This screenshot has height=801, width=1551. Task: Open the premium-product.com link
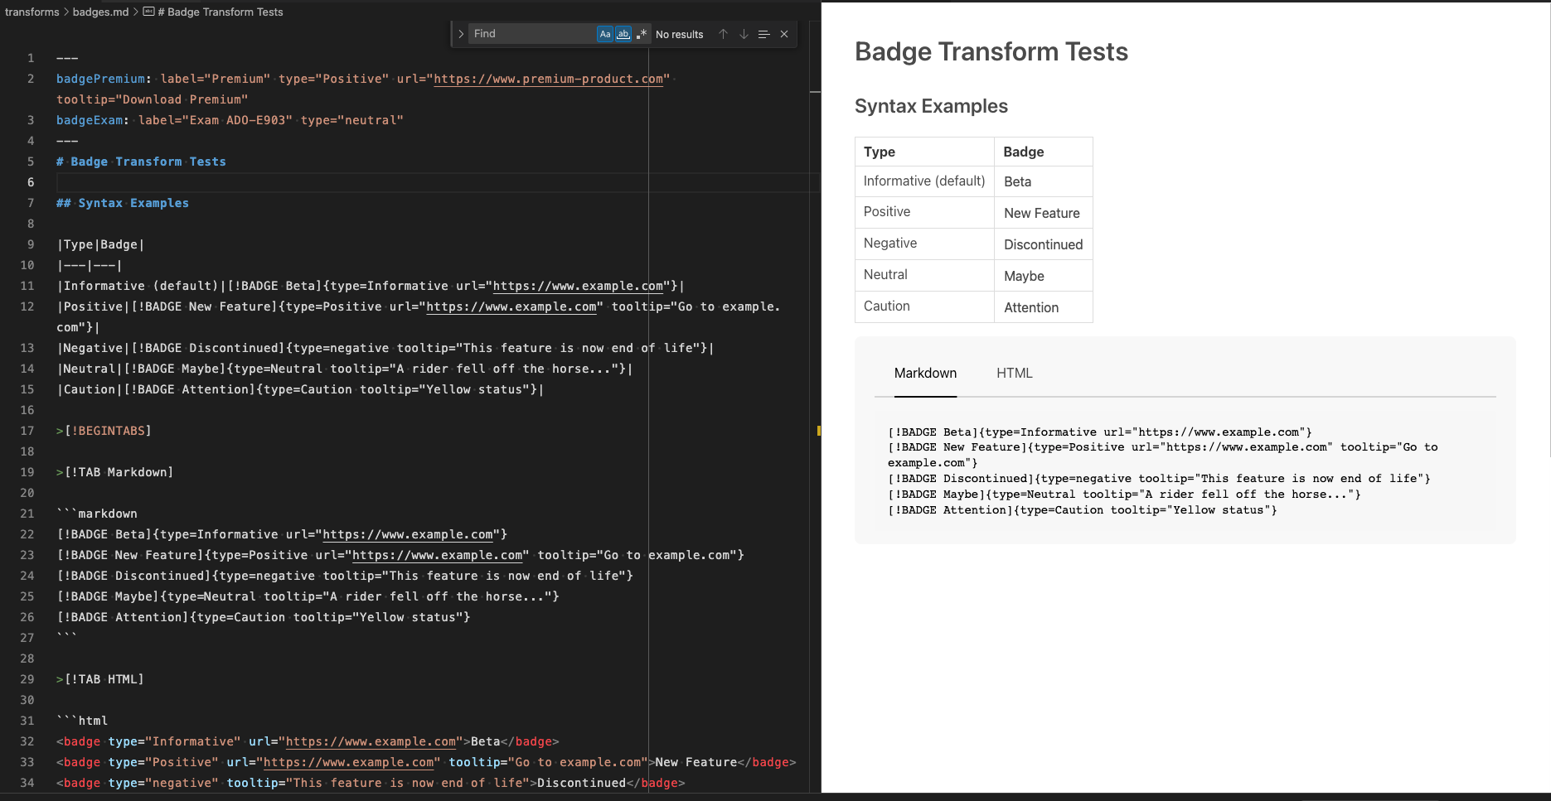(549, 79)
